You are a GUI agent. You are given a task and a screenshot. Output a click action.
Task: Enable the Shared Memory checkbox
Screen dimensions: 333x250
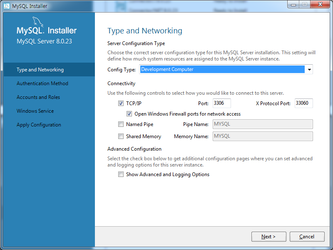click(121, 136)
